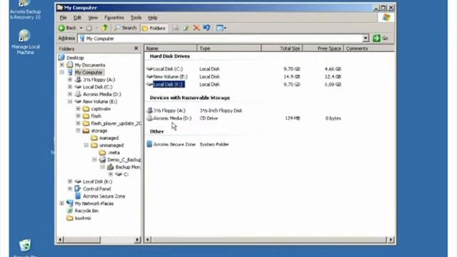Open the Back history dropdown arrow
This screenshot has height=257, width=457.
(x=81, y=28)
